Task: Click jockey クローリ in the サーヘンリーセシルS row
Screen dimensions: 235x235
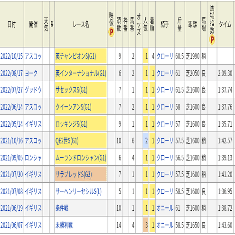Action: (x=165, y=191)
